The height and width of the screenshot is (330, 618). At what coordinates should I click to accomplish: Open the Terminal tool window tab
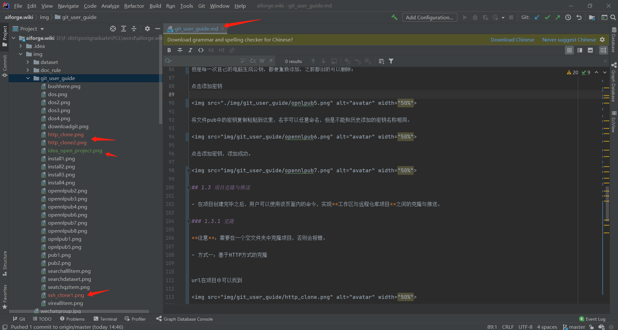pos(105,319)
